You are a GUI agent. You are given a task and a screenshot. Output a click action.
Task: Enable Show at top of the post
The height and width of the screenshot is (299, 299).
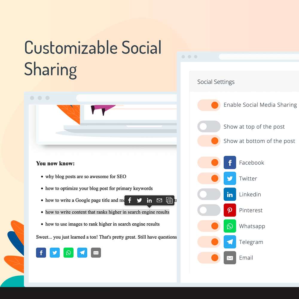(x=209, y=126)
